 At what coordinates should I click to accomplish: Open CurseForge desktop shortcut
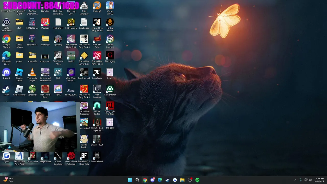pyautogui.click(x=97, y=74)
